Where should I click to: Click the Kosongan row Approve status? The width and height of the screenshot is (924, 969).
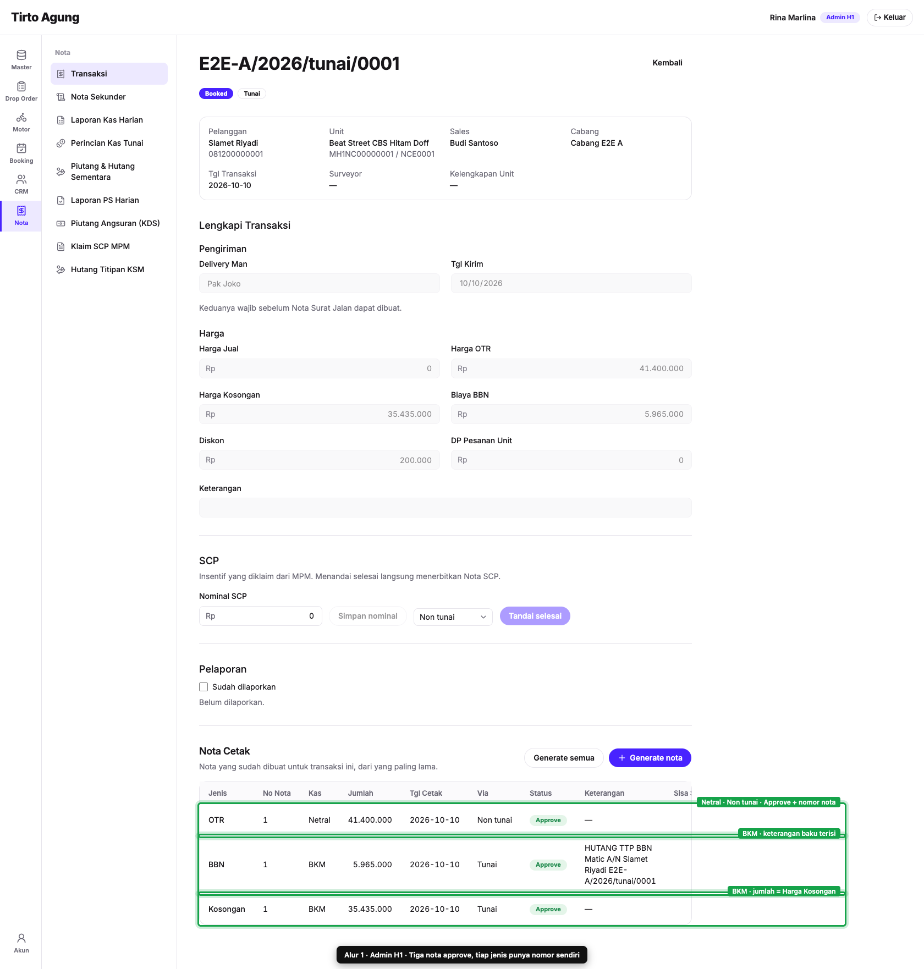click(548, 909)
